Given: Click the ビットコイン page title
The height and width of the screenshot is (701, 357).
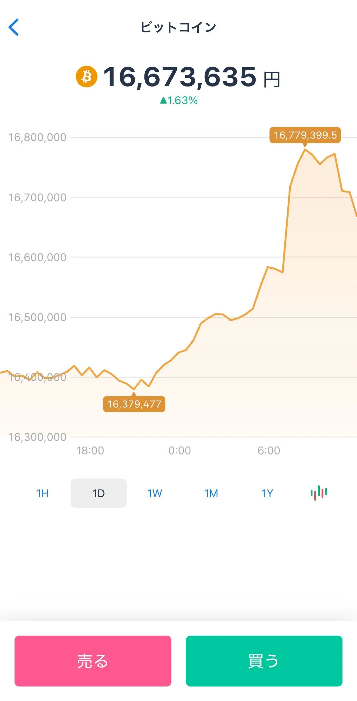Looking at the screenshot, I should tap(178, 27).
